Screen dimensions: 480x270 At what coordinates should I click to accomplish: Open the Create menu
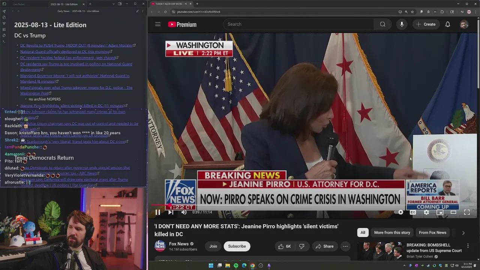pos(426,24)
